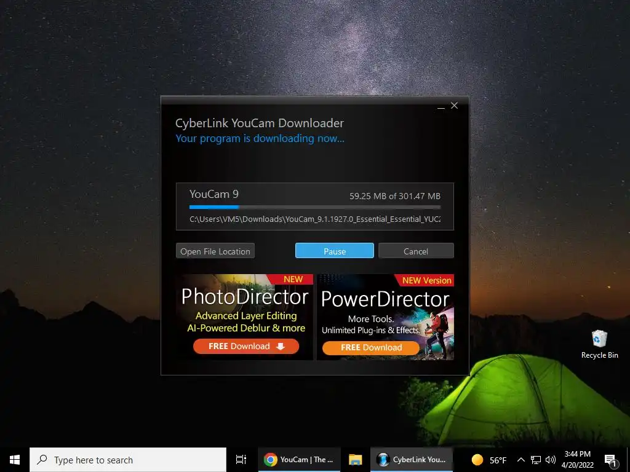Image resolution: width=630 pixels, height=472 pixels.
Task: Open Task View from the taskbar
Action: [241, 460]
